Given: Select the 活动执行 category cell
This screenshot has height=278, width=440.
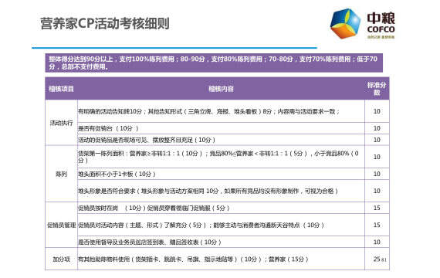Looking at the screenshot, I should 61,123.
